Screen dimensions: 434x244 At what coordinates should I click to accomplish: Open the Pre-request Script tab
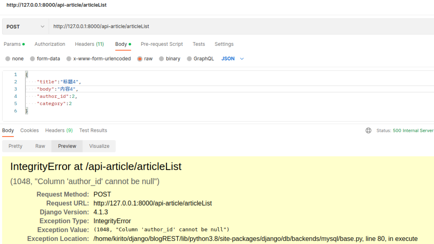tap(162, 44)
